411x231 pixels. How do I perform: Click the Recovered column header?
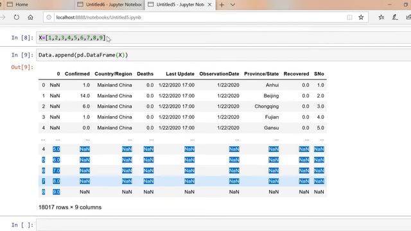tap(296, 74)
